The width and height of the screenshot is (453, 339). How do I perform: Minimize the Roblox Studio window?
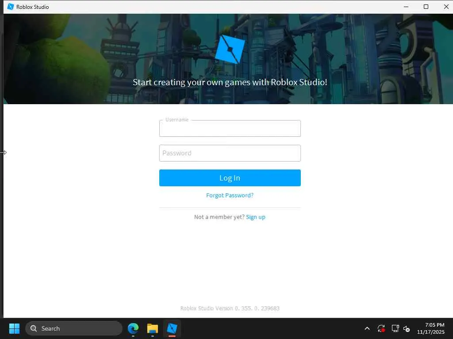406,7
